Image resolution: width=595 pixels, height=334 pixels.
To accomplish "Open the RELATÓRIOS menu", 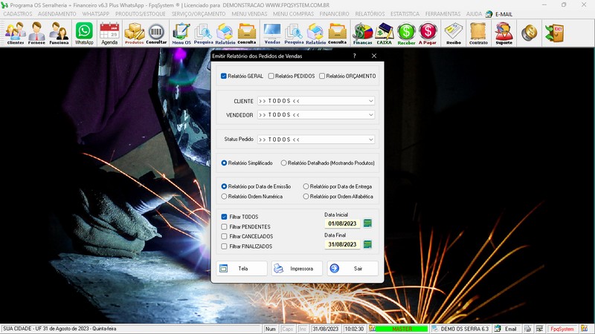I will pos(370,13).
